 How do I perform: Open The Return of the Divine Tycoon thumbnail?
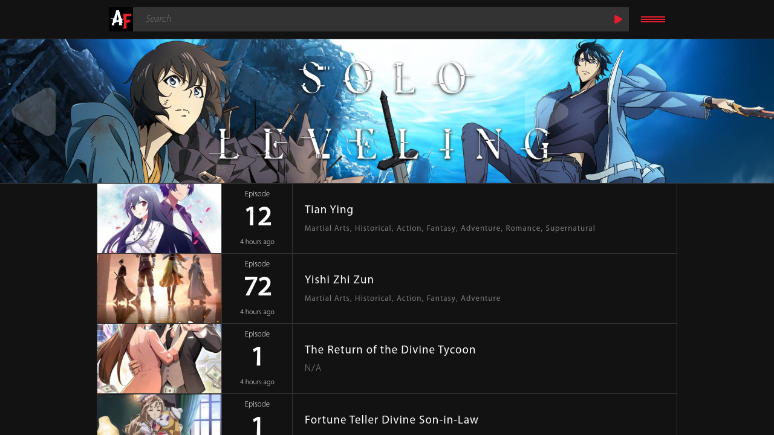point(160,358)
